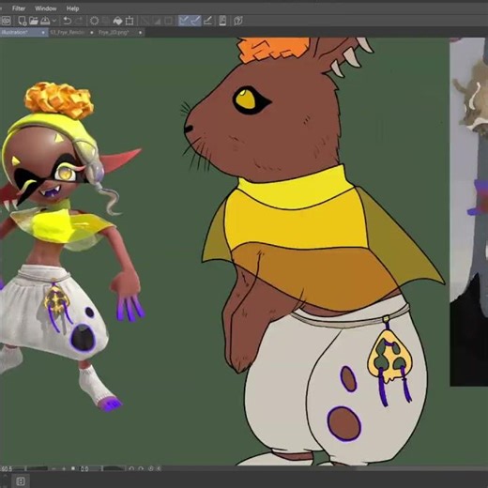This screenshot has height=488, width=488.
Task: Open CLIP STUDIO launcher icon
Action: [x=6, y=21]
